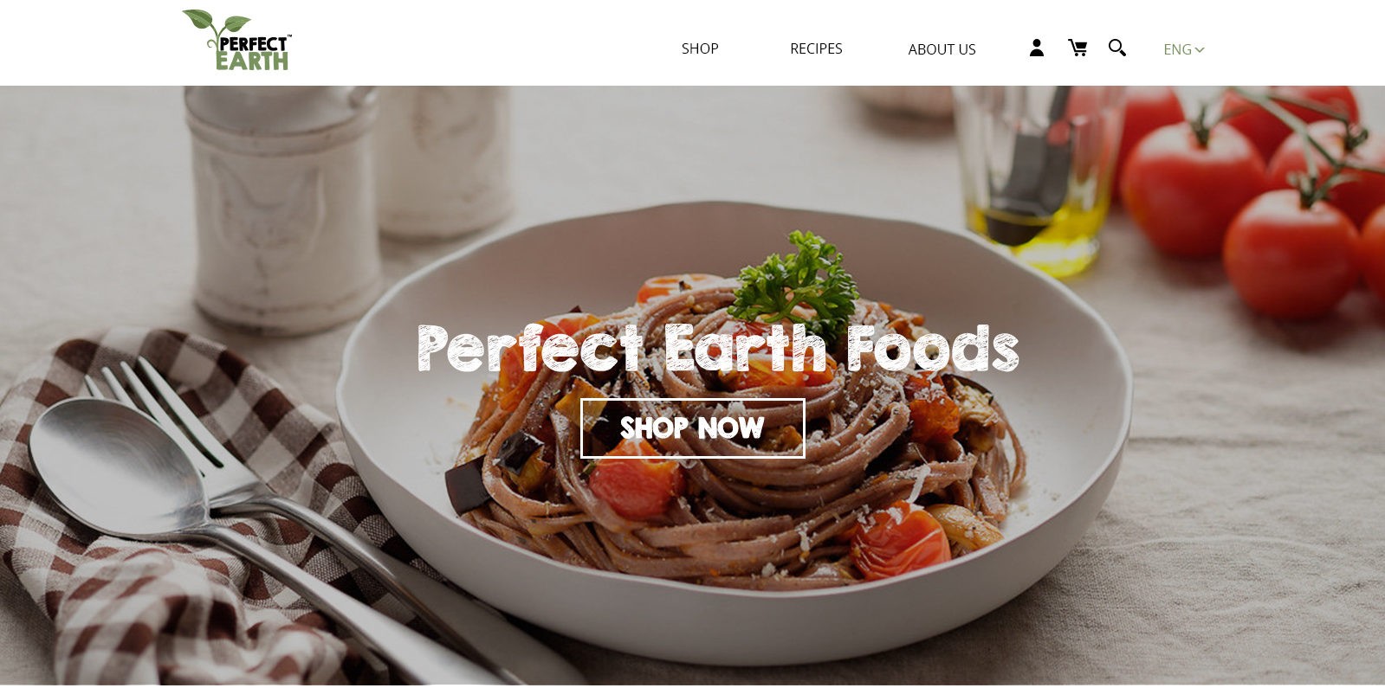The width and height of the screenshot is (1385, 688).
Task: Click the SHOP NOW button
Action: click(x=692, y=428)
